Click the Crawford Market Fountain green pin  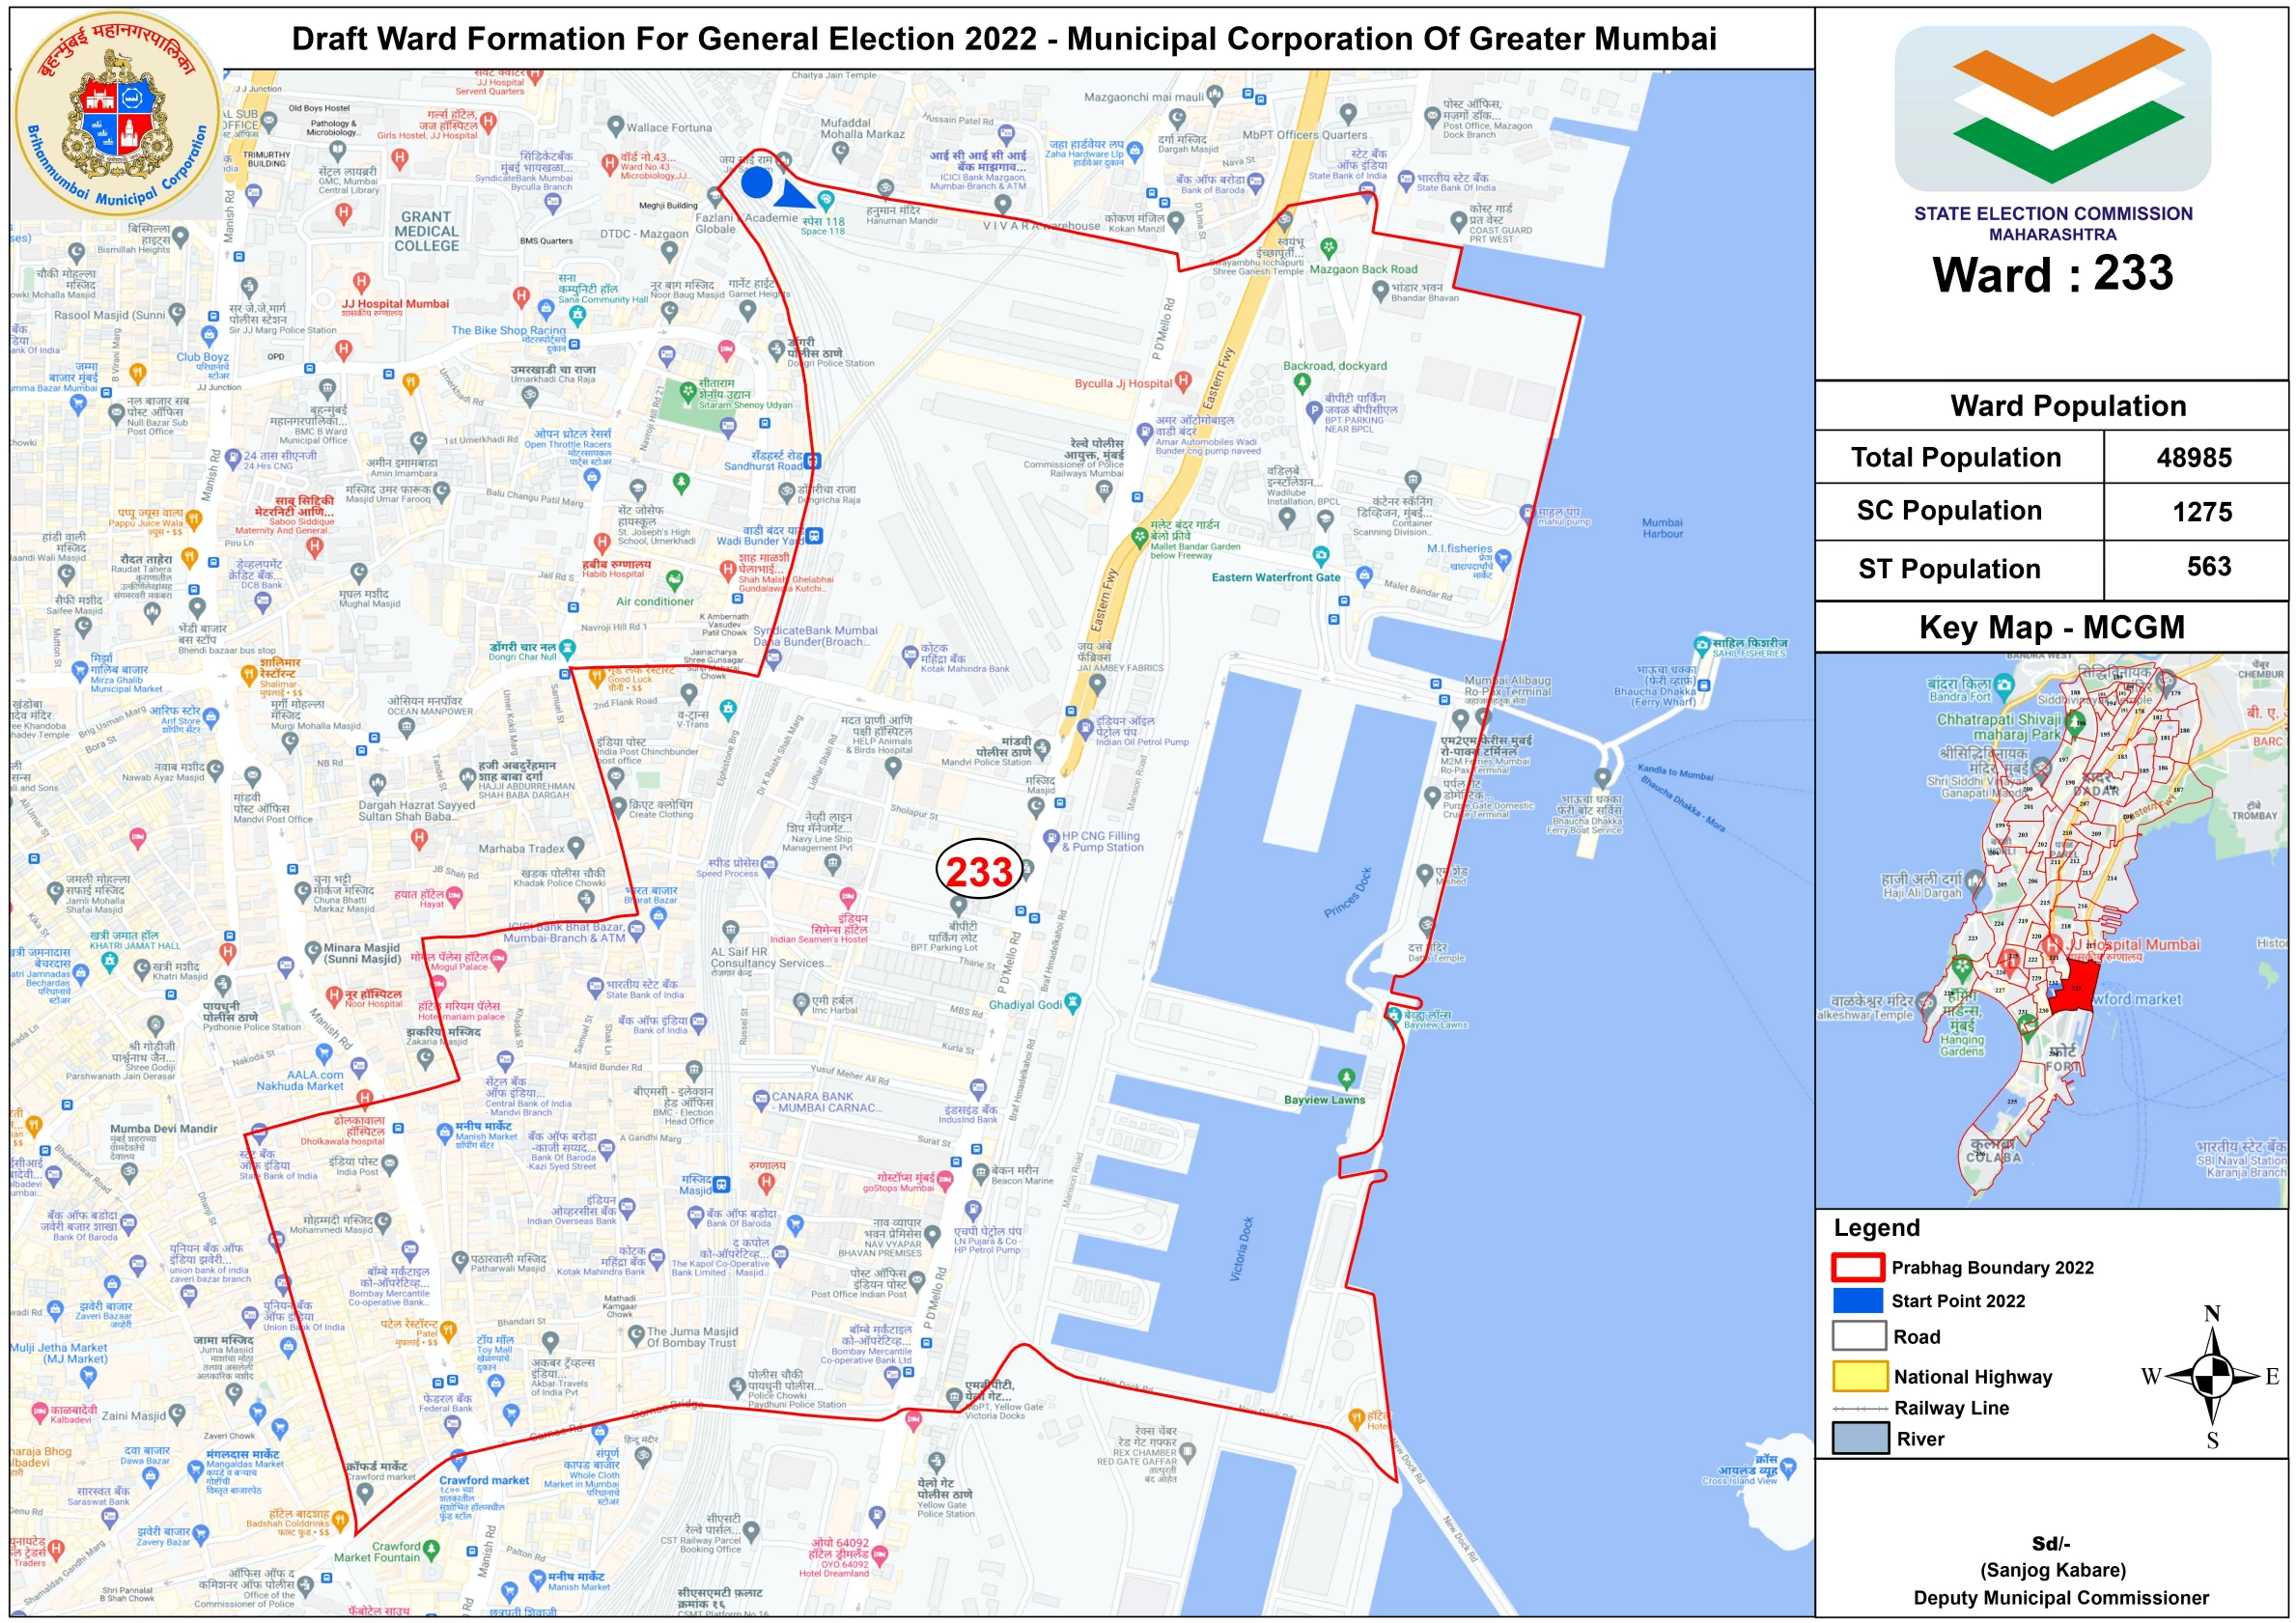click(x=431, y=1549)
